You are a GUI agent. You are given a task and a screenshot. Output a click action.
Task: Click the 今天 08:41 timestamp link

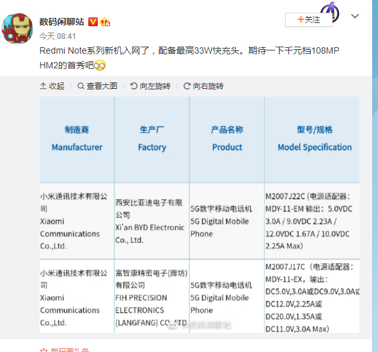[58, 36]
